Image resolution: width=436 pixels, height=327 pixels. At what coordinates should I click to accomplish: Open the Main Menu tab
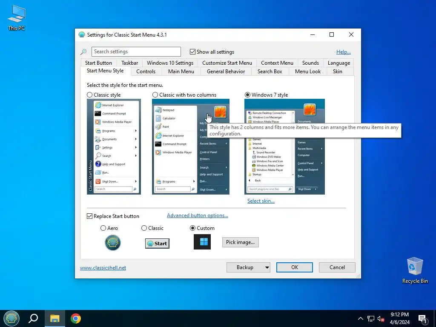point(181,72)
